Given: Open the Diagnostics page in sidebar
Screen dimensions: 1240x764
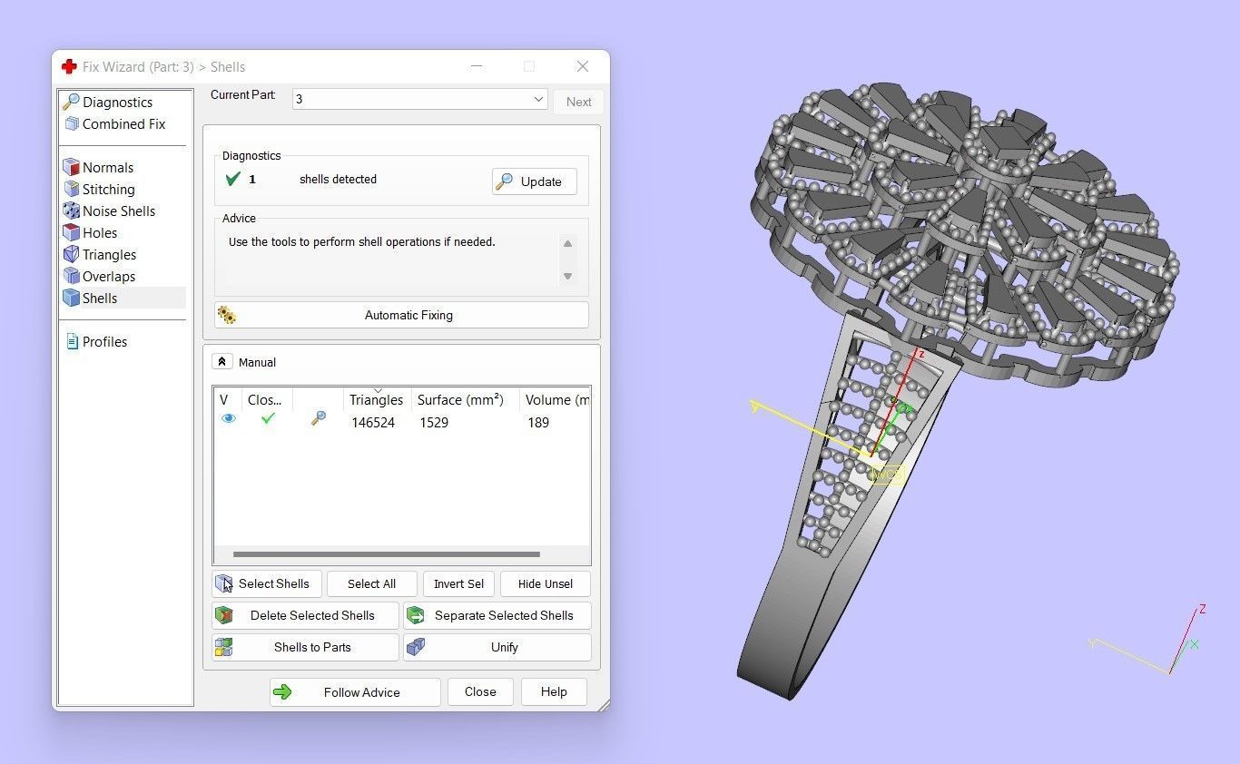Looking at the screenshot, I should coord(117,103).
